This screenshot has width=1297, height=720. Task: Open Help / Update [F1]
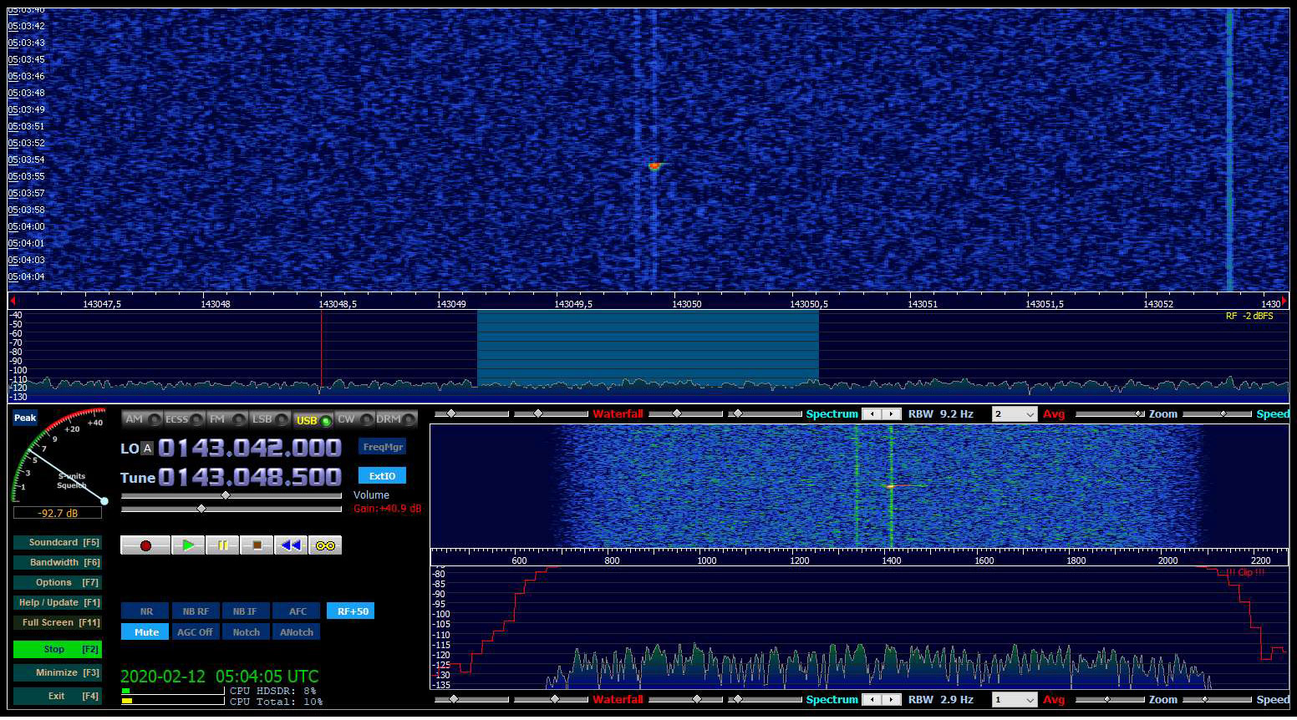click(x=57, y=602)
